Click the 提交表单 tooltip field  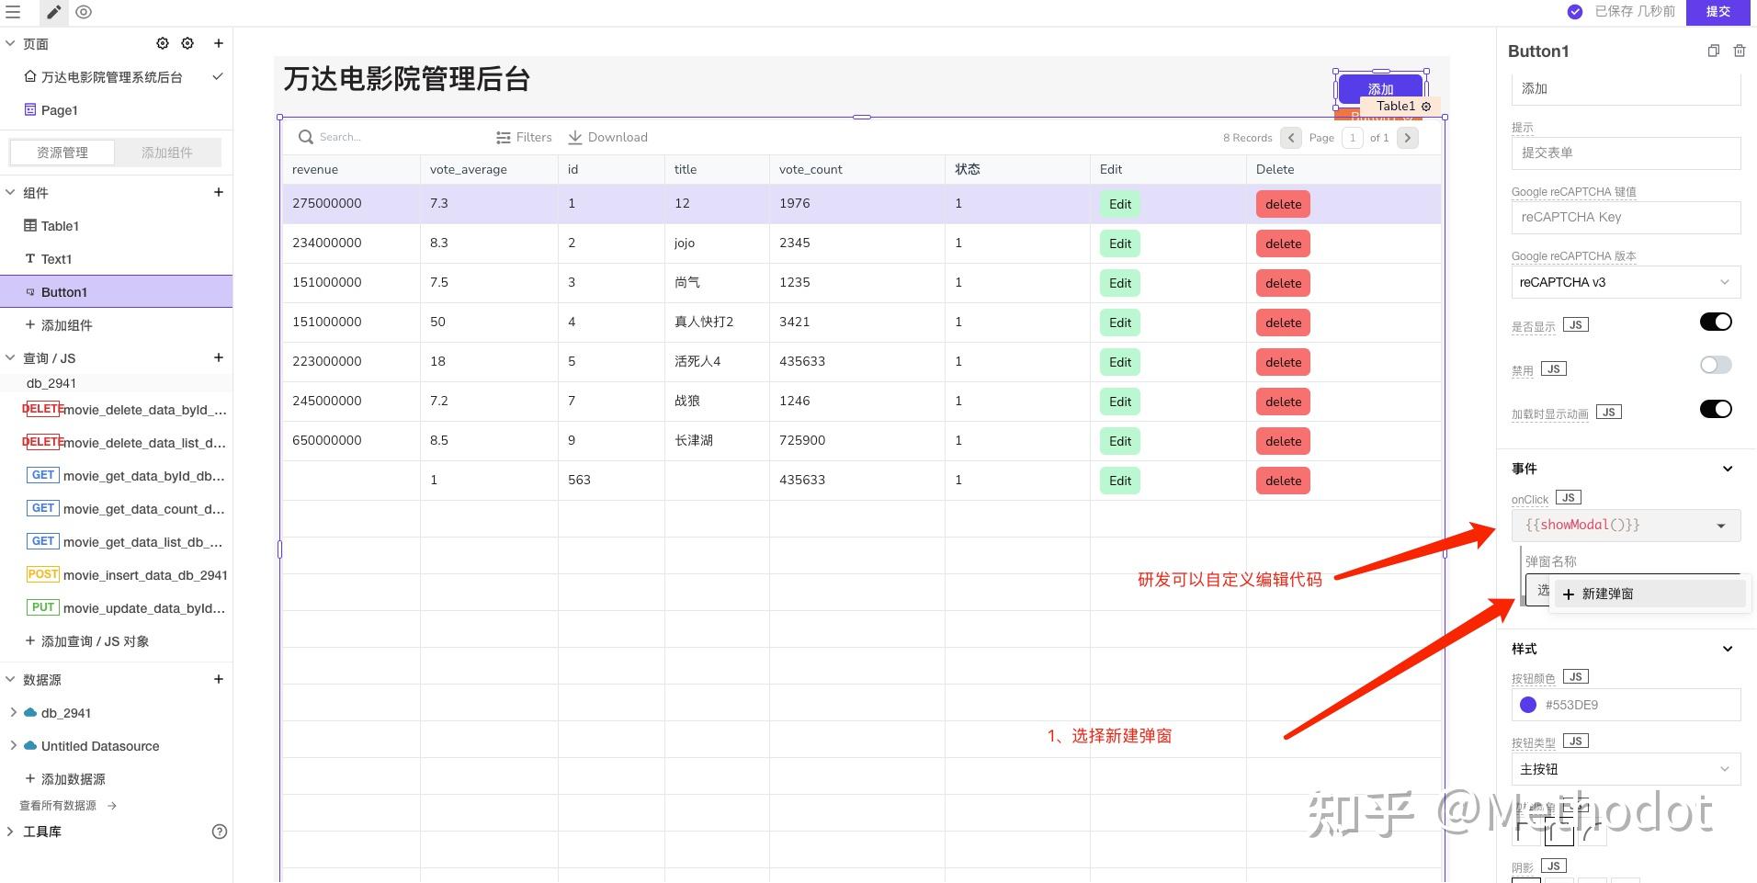tap(1626, 153)
